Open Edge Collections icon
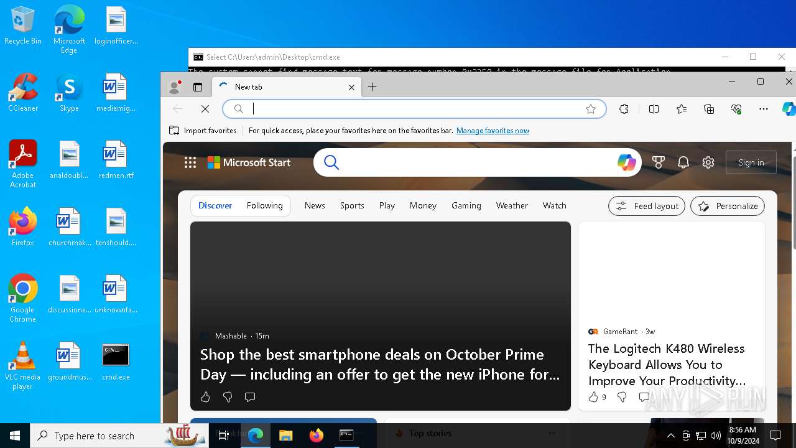Screen dimensions: 796x448 click(x=709, y=109)
